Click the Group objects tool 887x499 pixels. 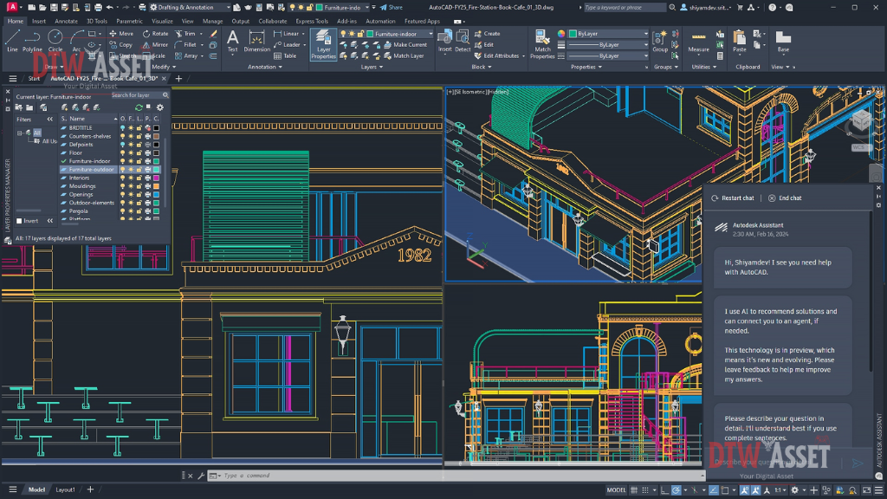click(659, 42)
